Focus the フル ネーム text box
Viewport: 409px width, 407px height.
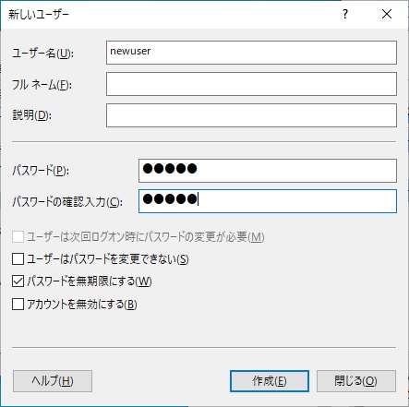click(251, 84)
